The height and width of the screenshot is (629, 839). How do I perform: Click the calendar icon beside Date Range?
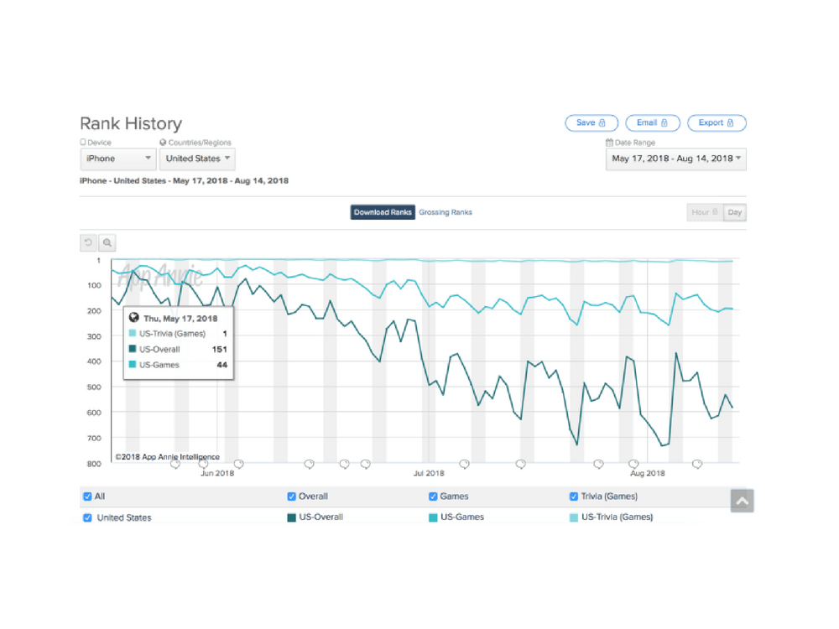pyautogui.click(x=609, y=143)
